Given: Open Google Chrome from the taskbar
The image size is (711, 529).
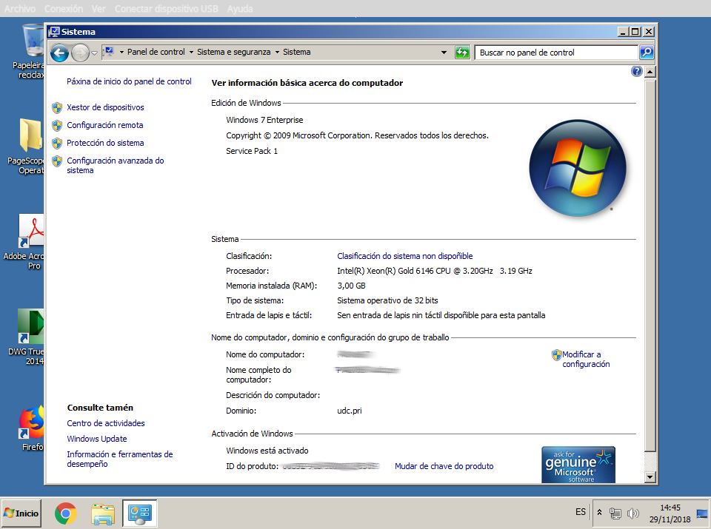Looking at the screenshot, I should click(x=66, y=513).
